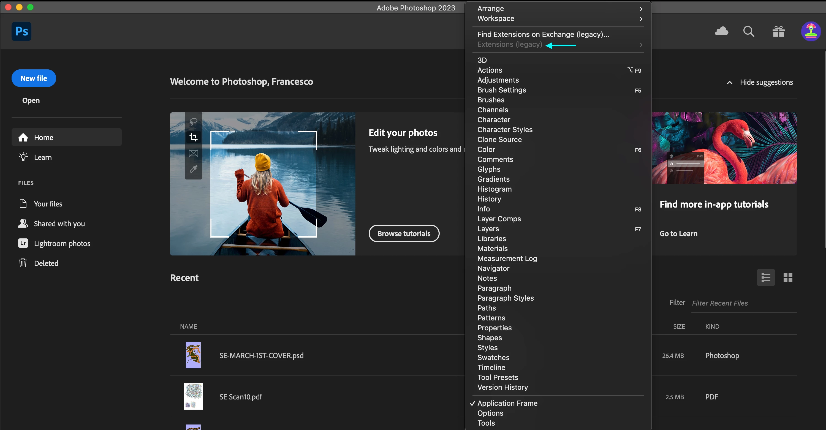Switch recent files to list view
Screen dimensions: 826x430
click(x=766, y=277)
